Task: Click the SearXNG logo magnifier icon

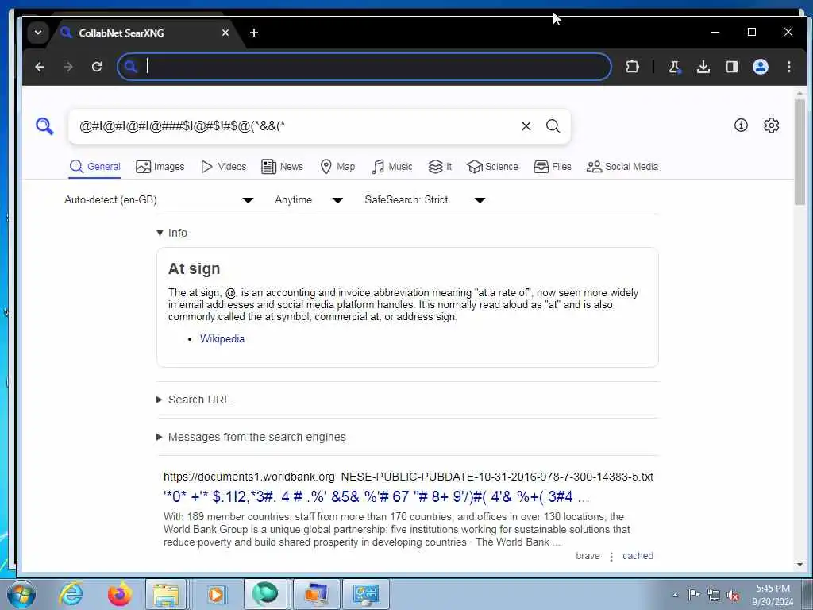Action: [44, 126]
